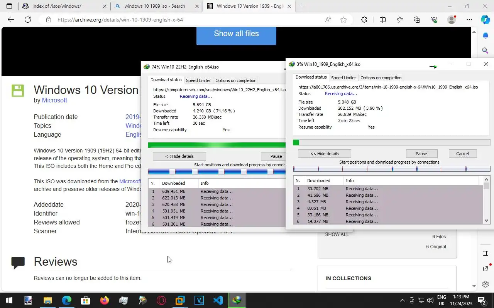Open Visual Studio Code from the taskbar

(x=218, y=300)
